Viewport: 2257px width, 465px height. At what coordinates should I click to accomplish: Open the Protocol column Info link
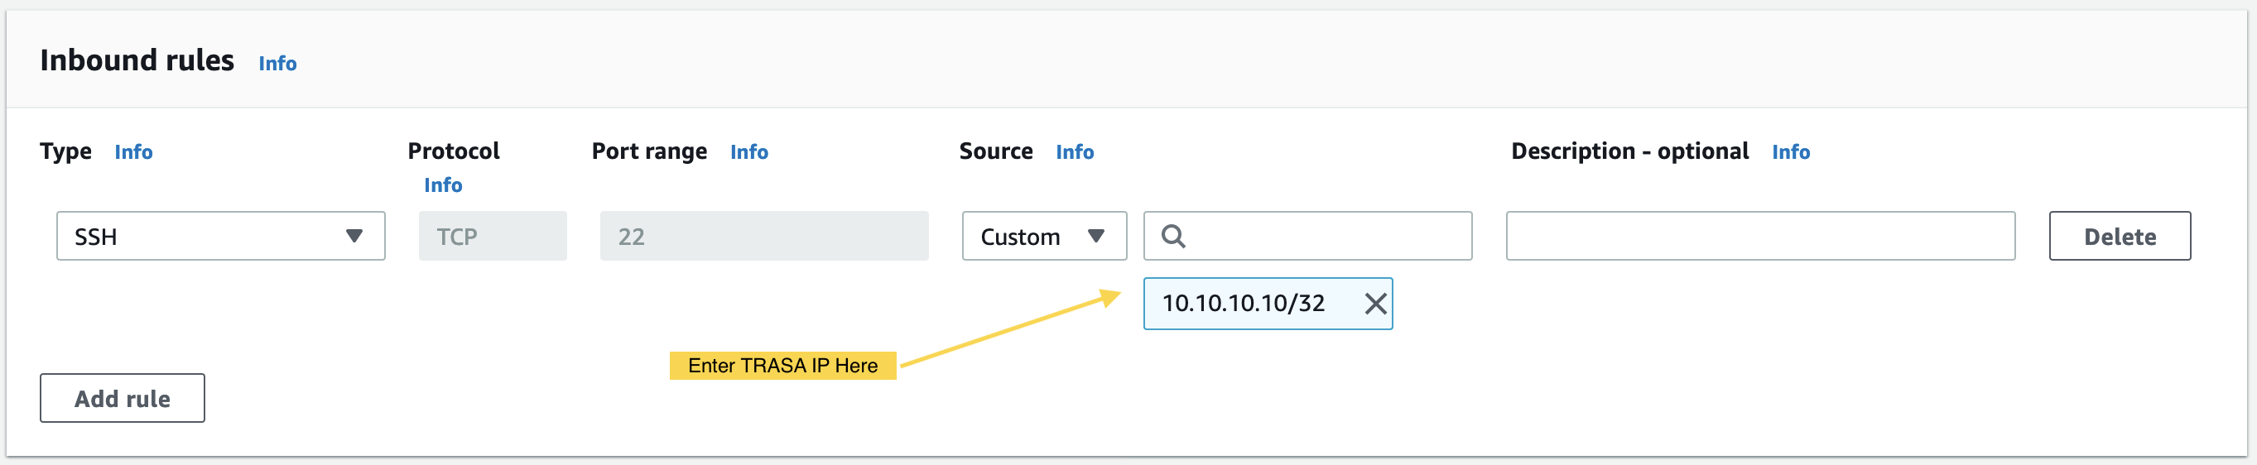click(x=442, y=185)
